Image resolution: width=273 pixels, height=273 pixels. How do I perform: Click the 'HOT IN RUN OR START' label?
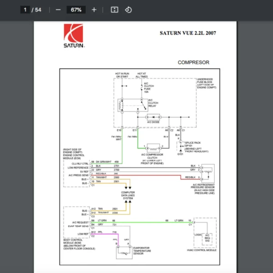(122, 75)
